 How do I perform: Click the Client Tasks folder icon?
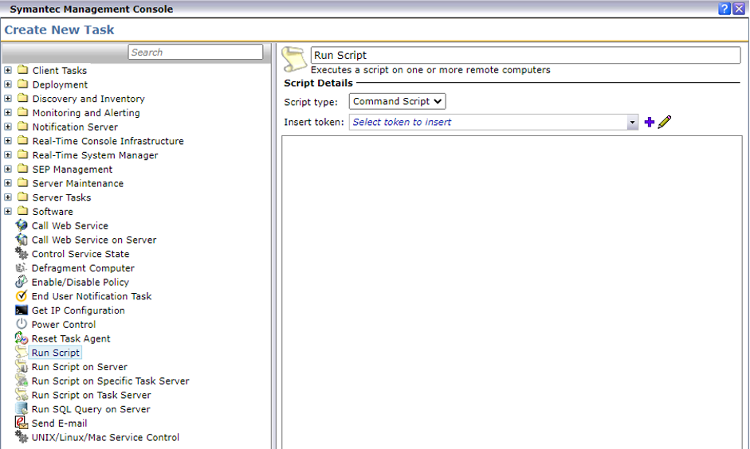[22, 70]
